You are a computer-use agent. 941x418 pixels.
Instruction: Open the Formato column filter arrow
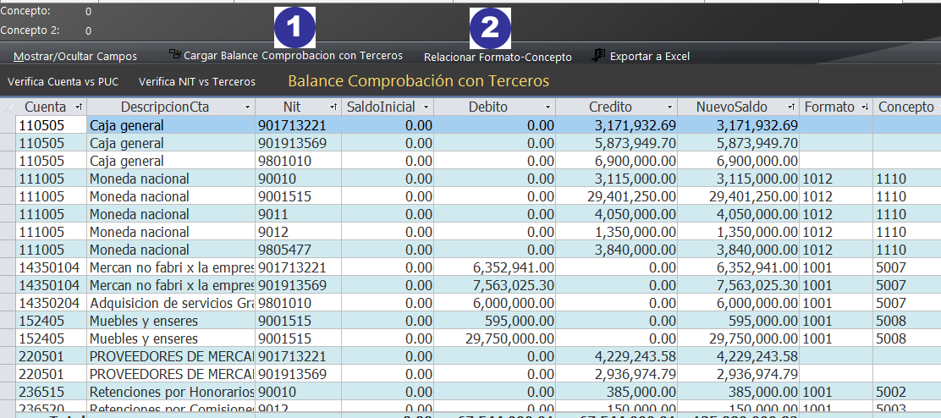(x=864, y=107)
